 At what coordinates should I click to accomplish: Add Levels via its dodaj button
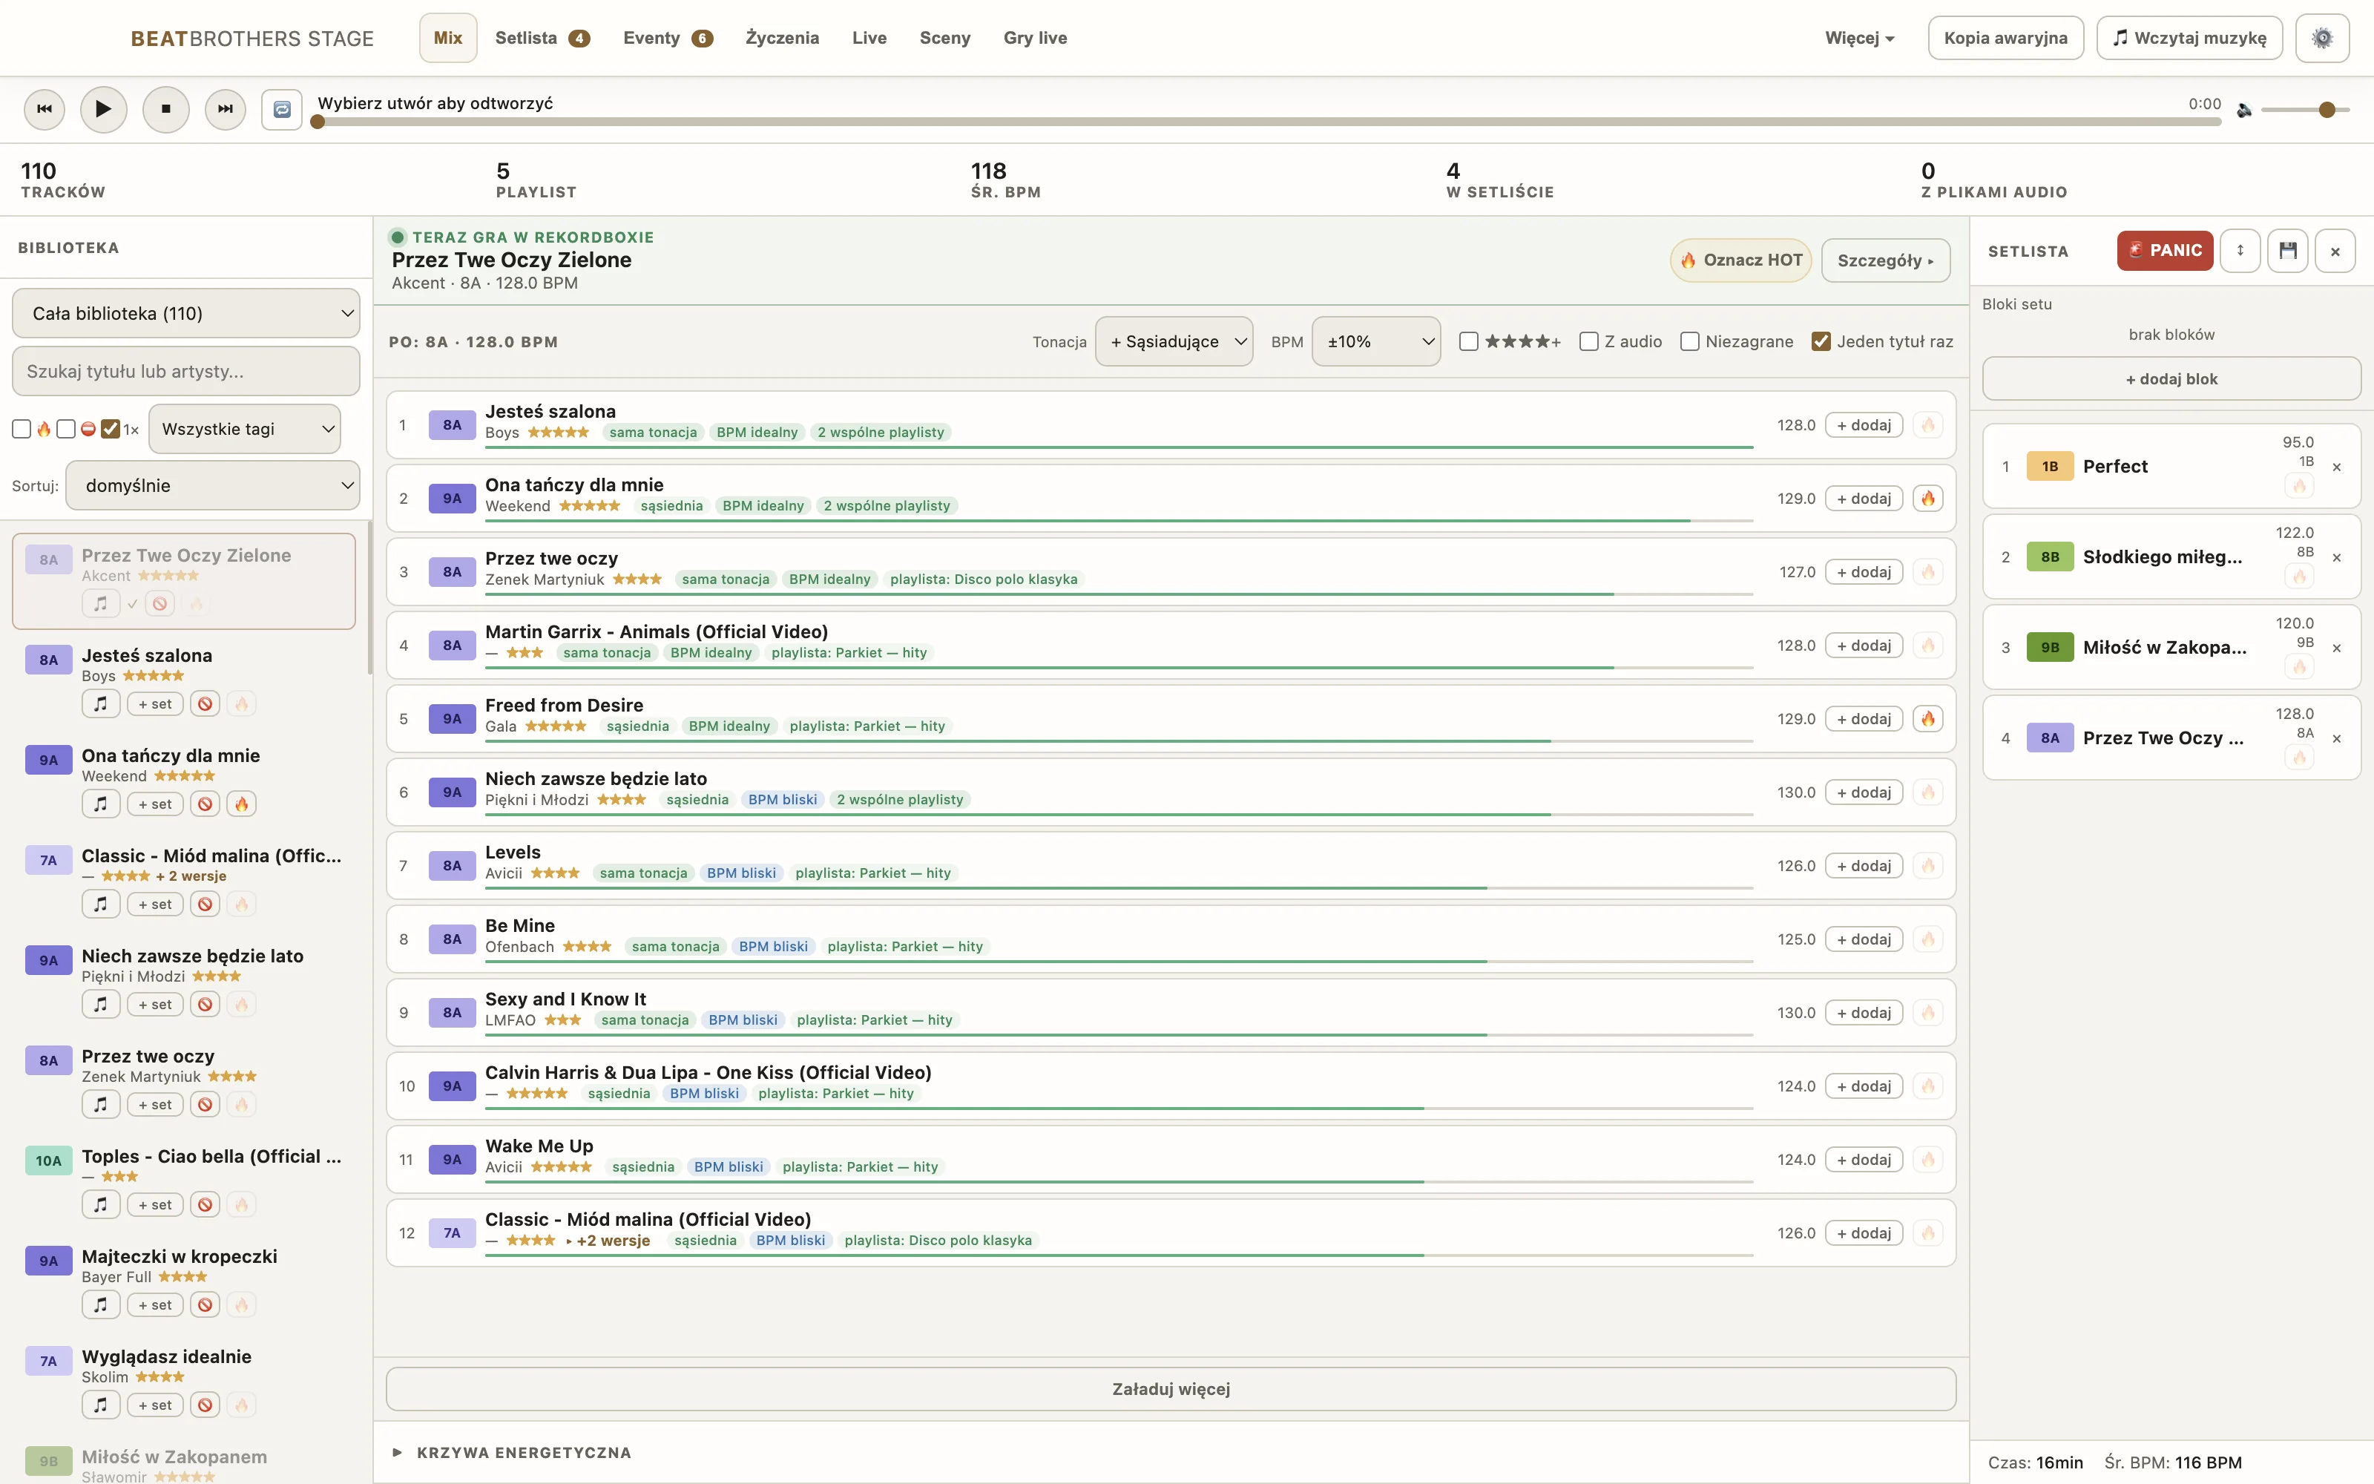click(1863, 866)
